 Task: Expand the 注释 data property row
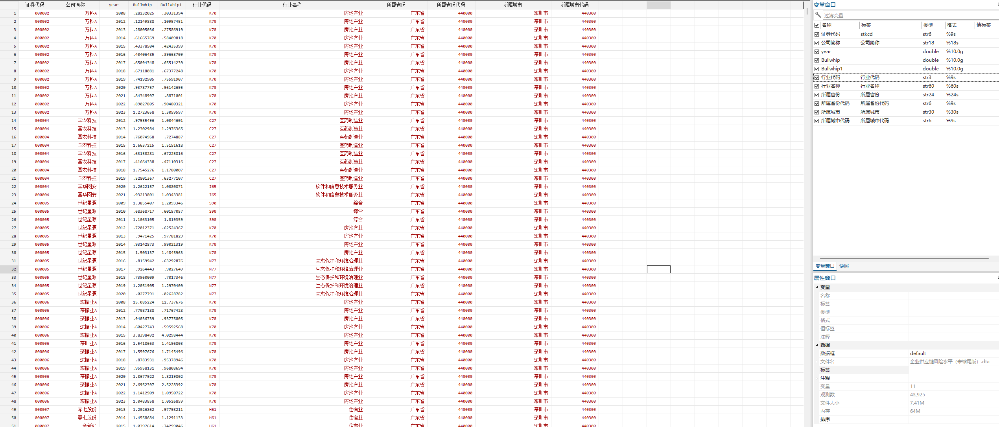[x=817, y=378]
